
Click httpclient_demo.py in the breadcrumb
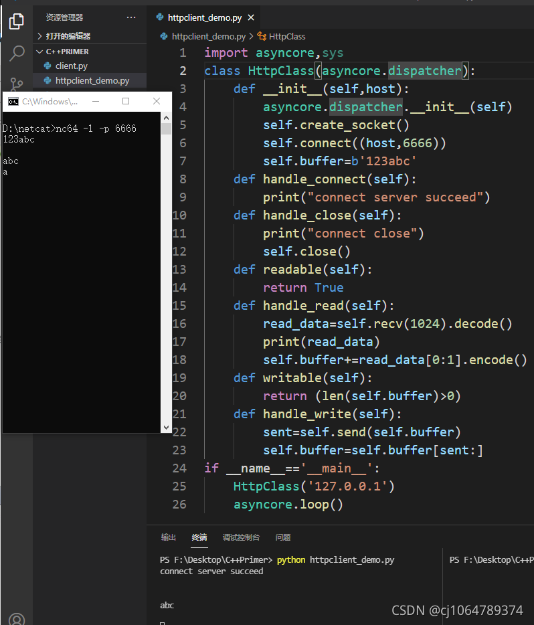pos(208,36)
